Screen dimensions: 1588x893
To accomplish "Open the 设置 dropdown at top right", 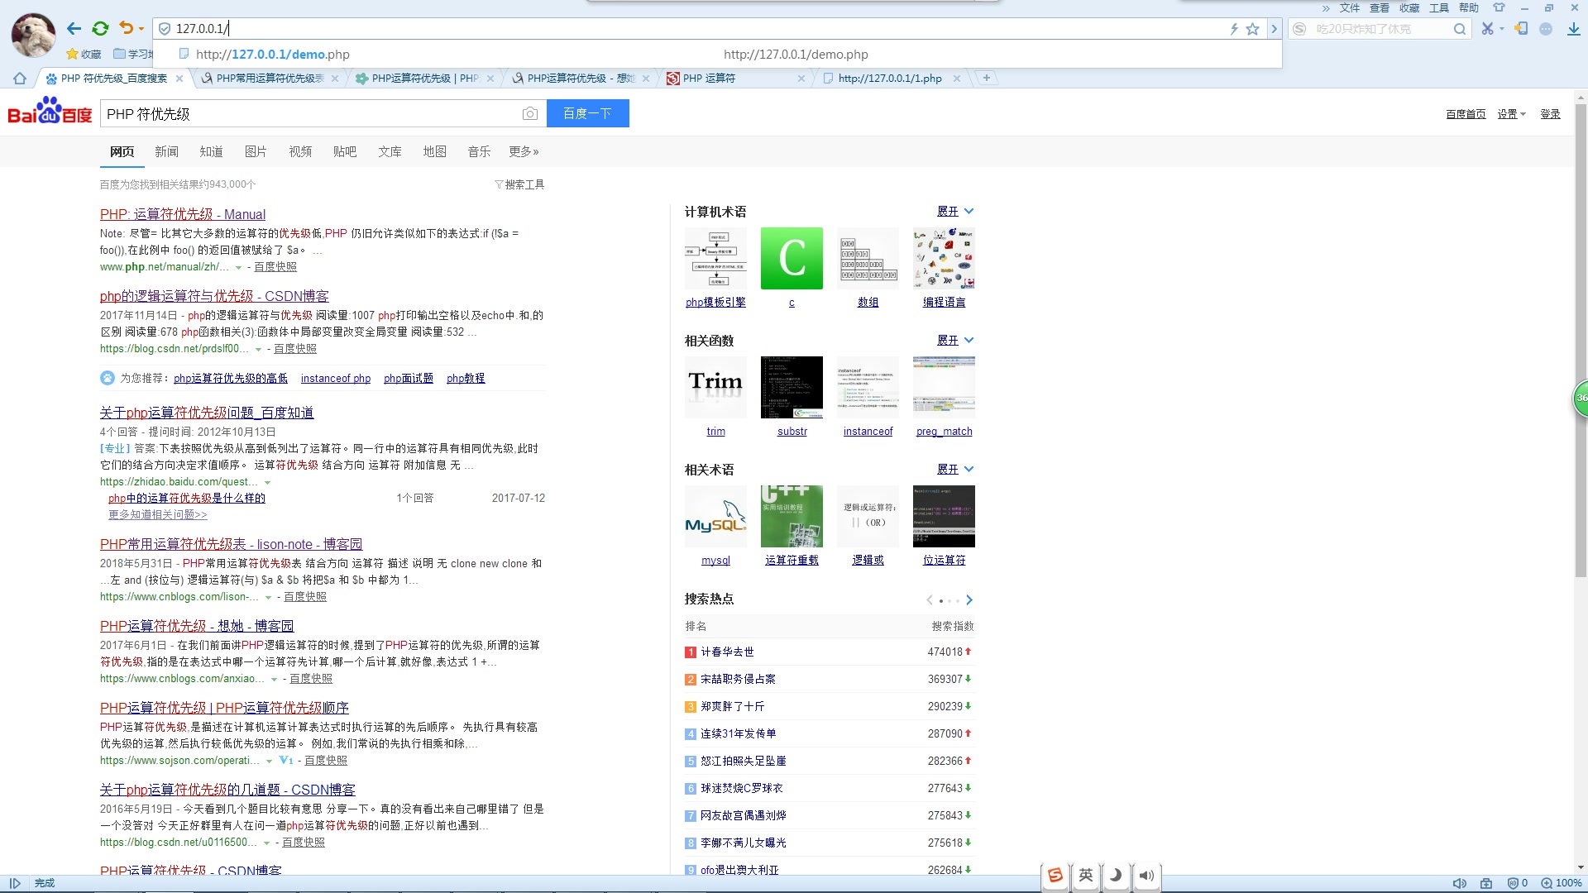I will [x=1511, y=114].
